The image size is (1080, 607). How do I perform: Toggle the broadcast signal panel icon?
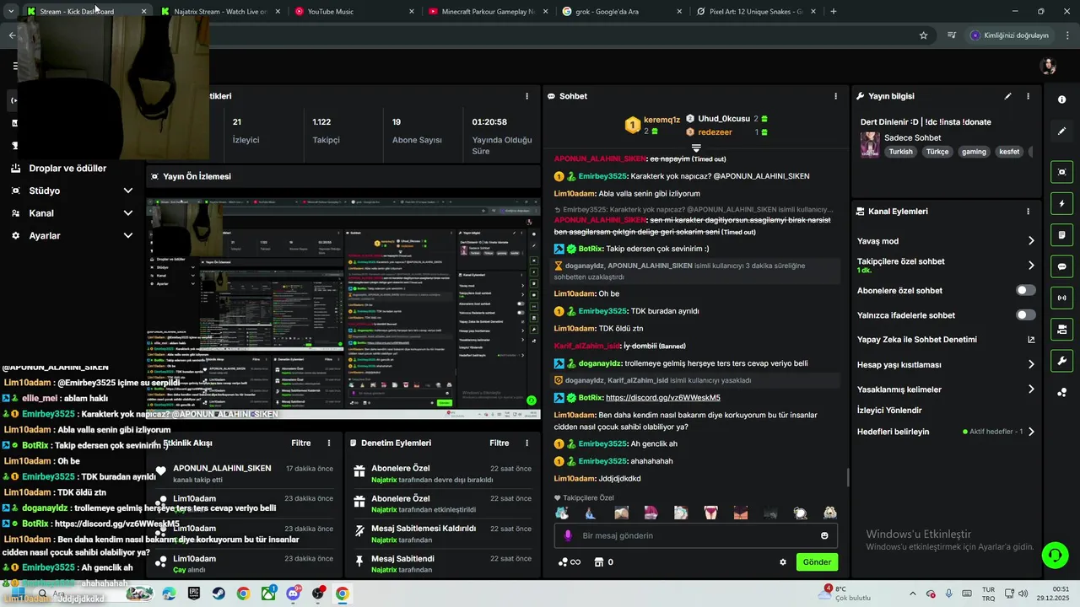point(1061,297)
